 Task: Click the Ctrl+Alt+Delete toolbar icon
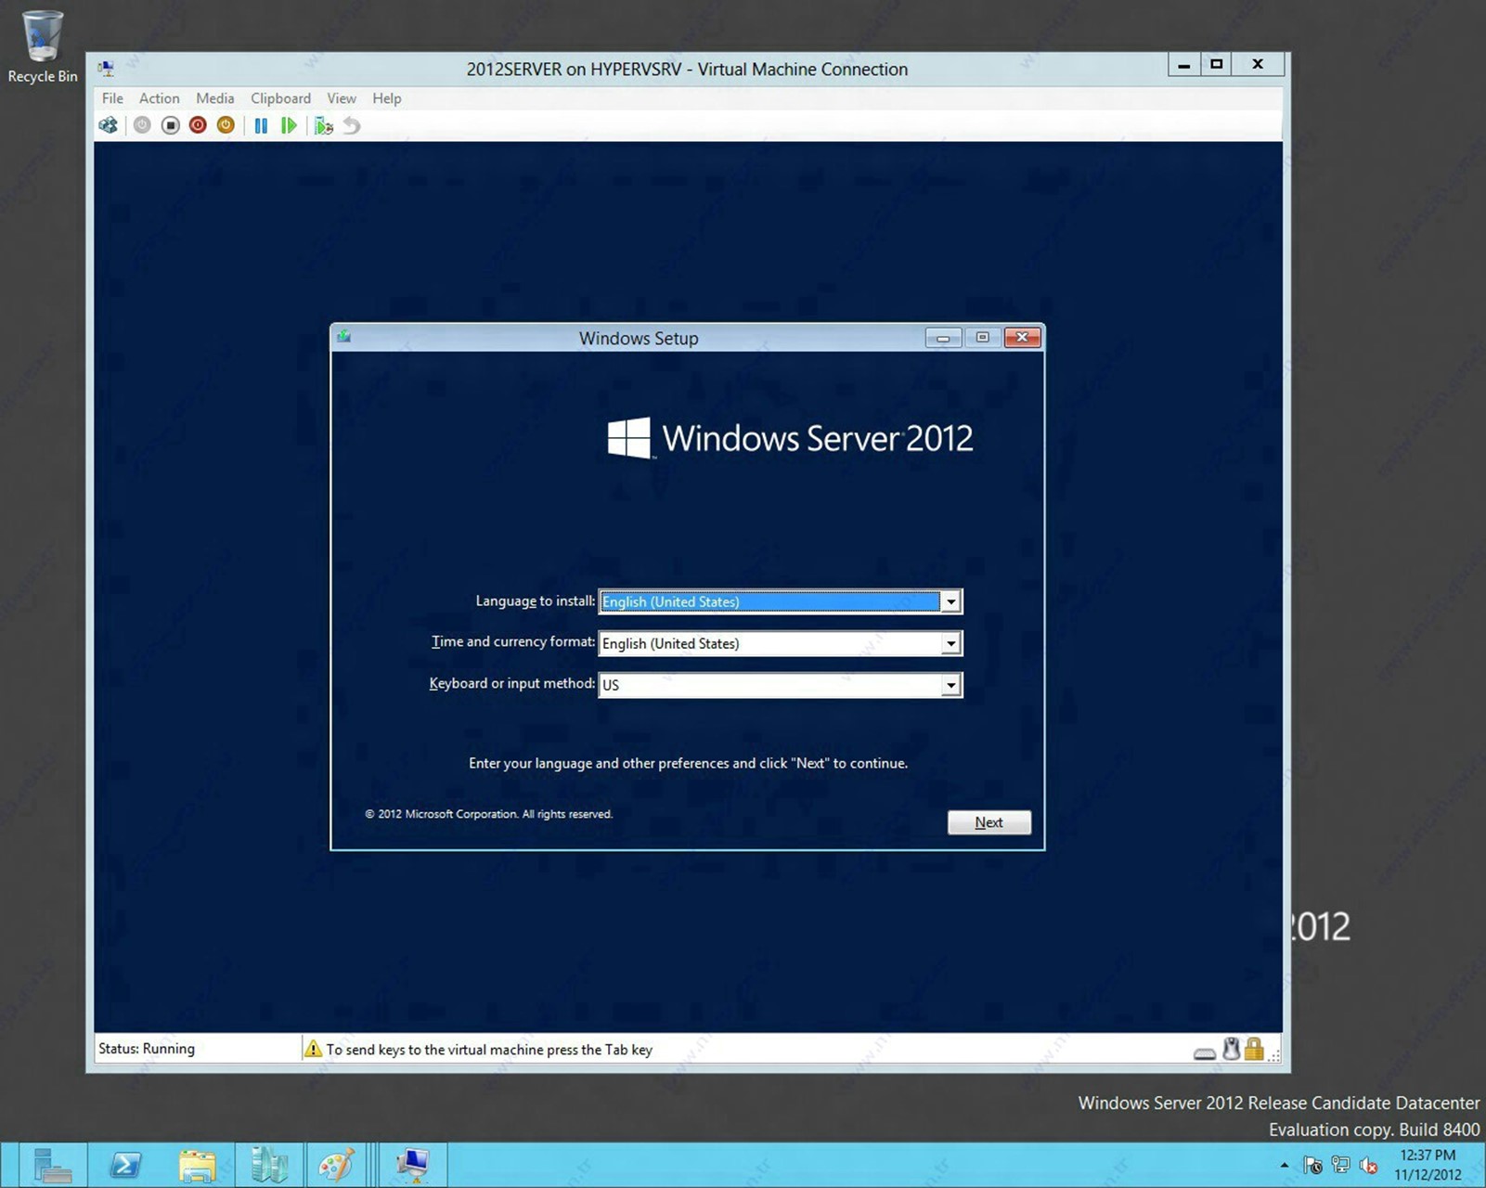coord(109,125)
